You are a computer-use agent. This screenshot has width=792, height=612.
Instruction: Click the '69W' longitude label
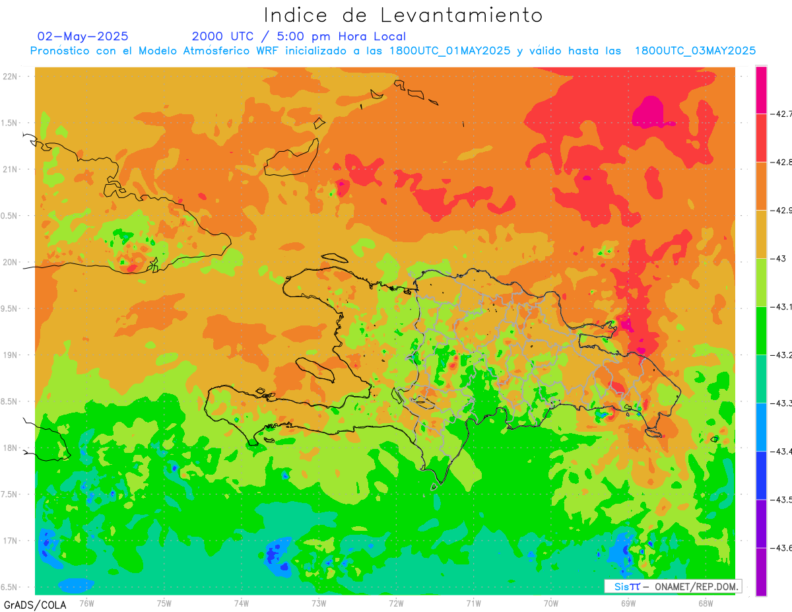click(628, 603)
